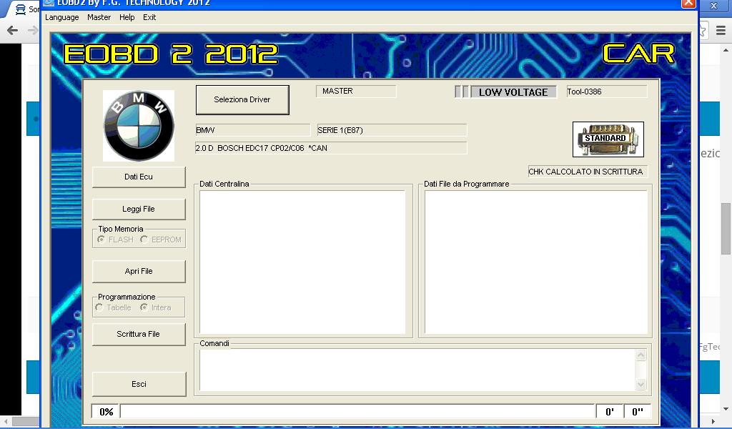The image size is (732, 429).
Task: Click inside the Comandi text area
Action: pyautogui.click(x=417, y=370)
